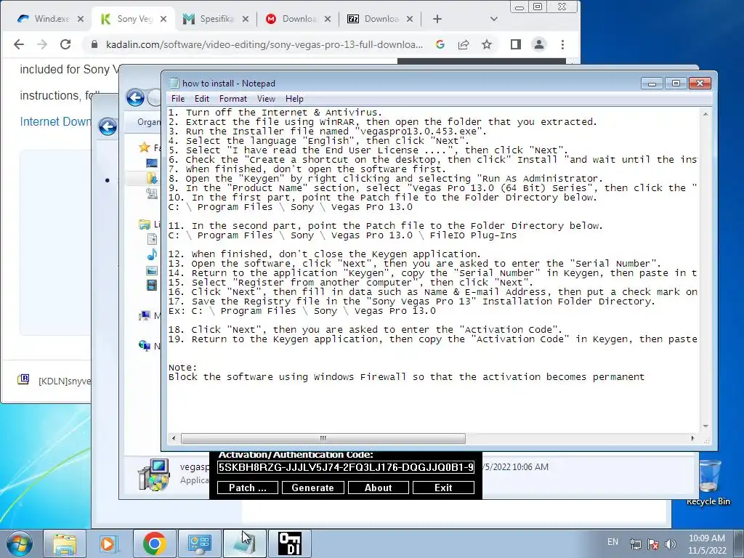Click the EN language indicator
This screenshot has width=744, height=558.
613,541
